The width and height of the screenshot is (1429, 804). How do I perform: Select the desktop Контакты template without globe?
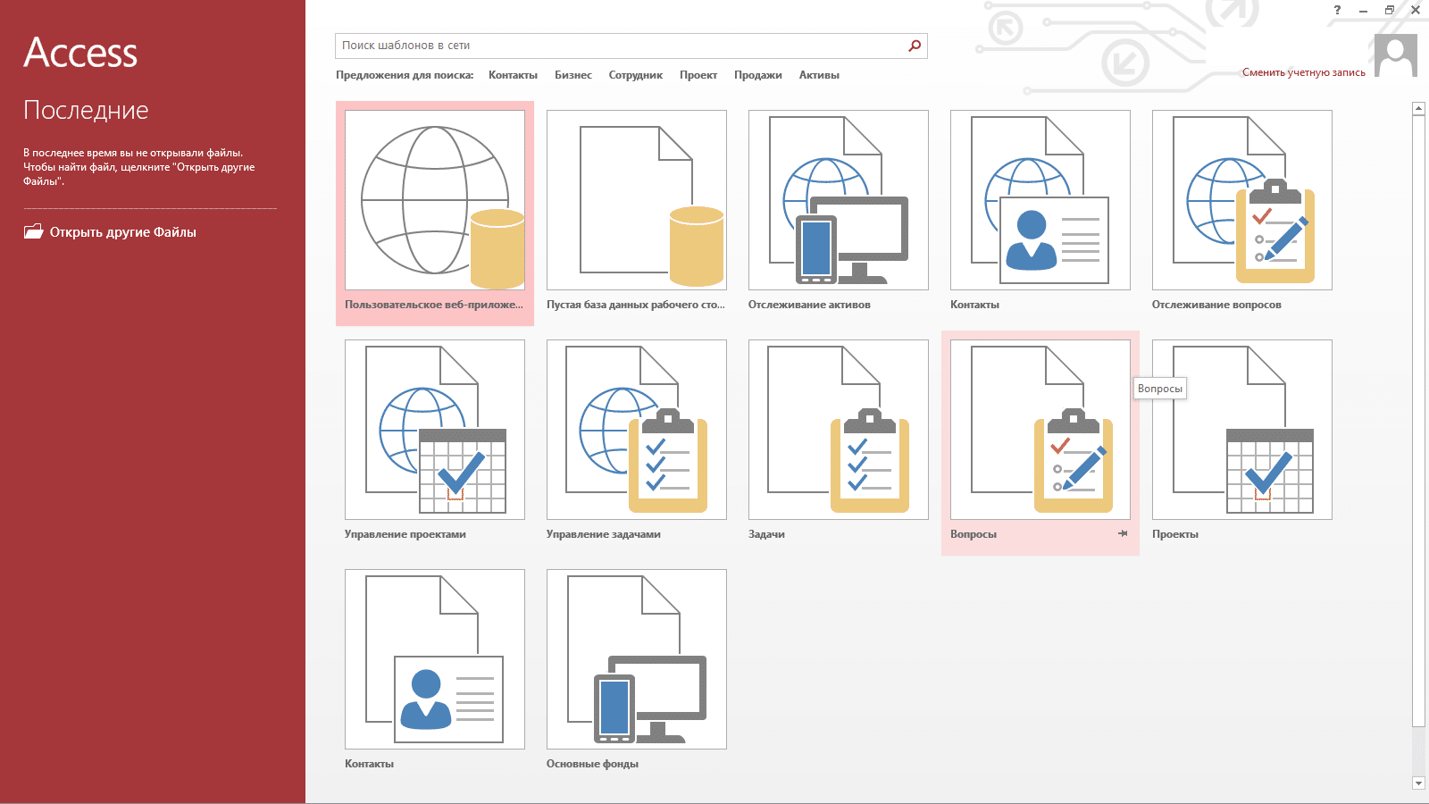coord(435,672)
